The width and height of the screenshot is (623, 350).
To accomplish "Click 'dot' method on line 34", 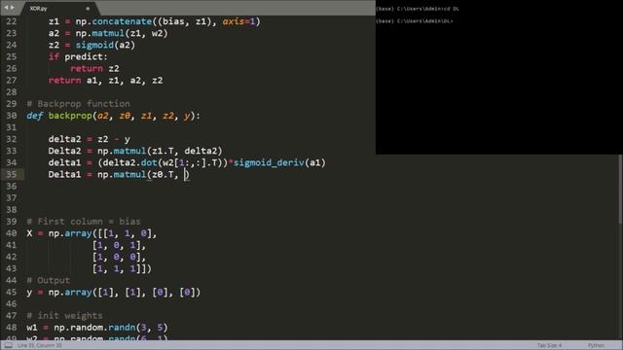I will pos(149,162).
